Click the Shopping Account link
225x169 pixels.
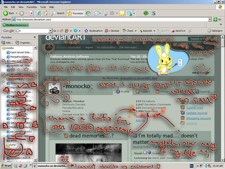click(x=199, y=118)
